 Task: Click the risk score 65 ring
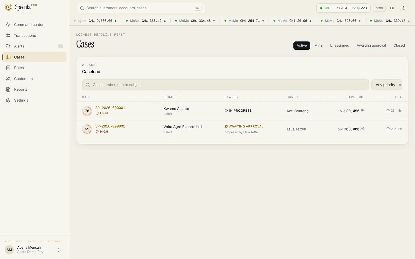click(87, 129)
